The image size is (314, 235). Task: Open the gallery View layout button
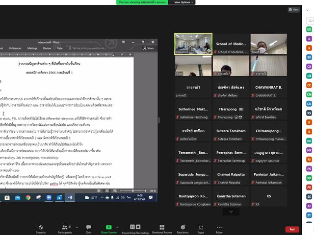[293, 9]
